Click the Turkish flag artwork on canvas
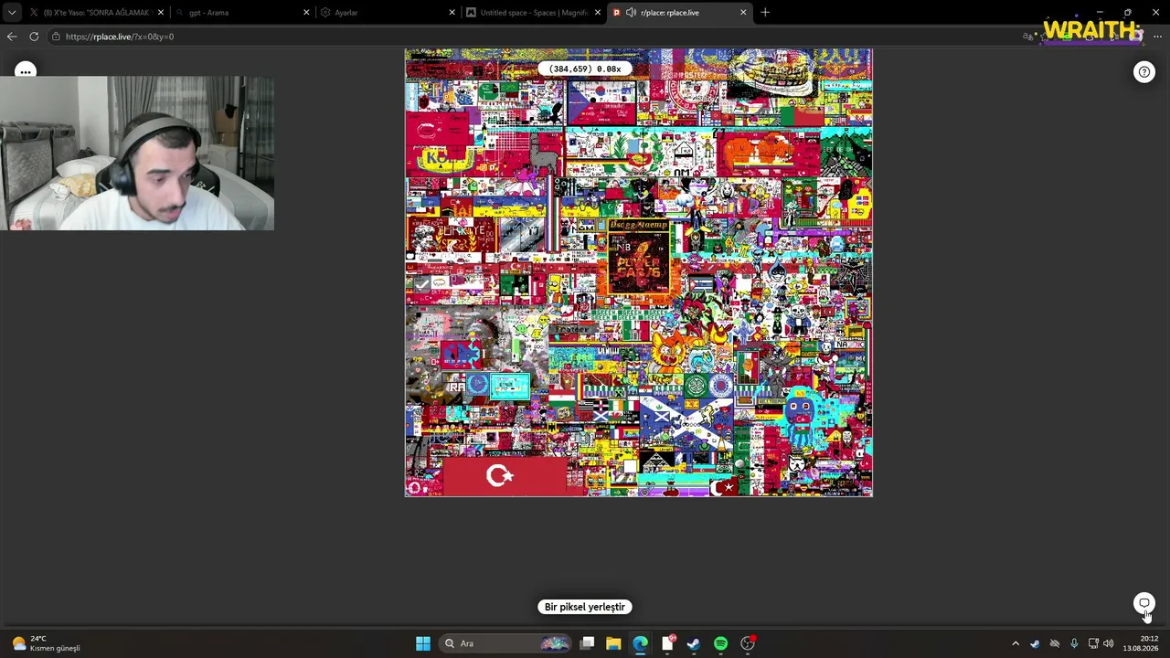This screenshot has height=658, width=1170. pyautogui.click(x=505, y=476)
